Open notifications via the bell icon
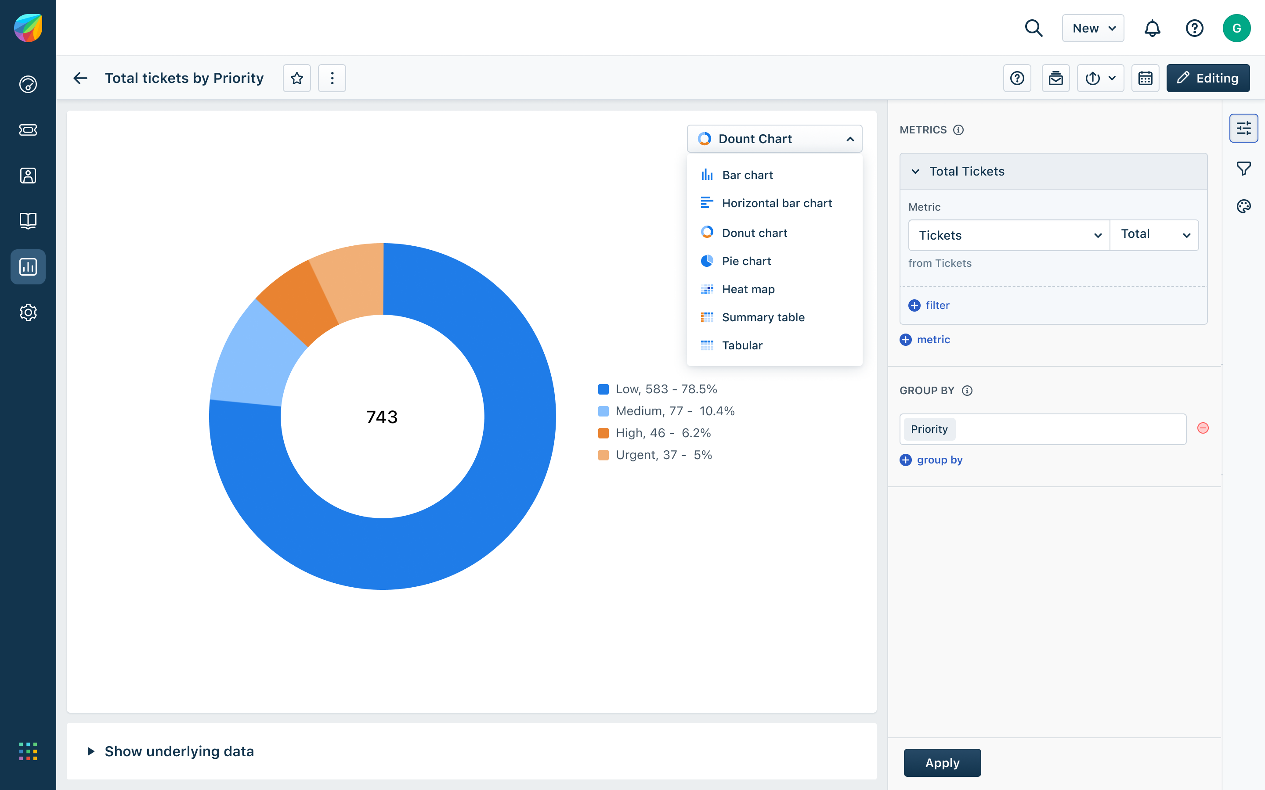Viewport: 1265px width, 790px height. click(x=1152, y=28)
